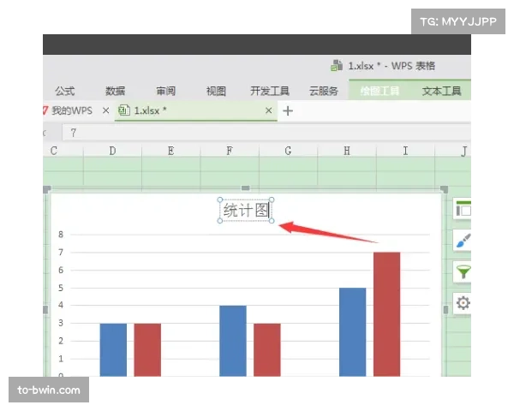
Task: Open the chart style brush icon
Action: pos(463,241)
